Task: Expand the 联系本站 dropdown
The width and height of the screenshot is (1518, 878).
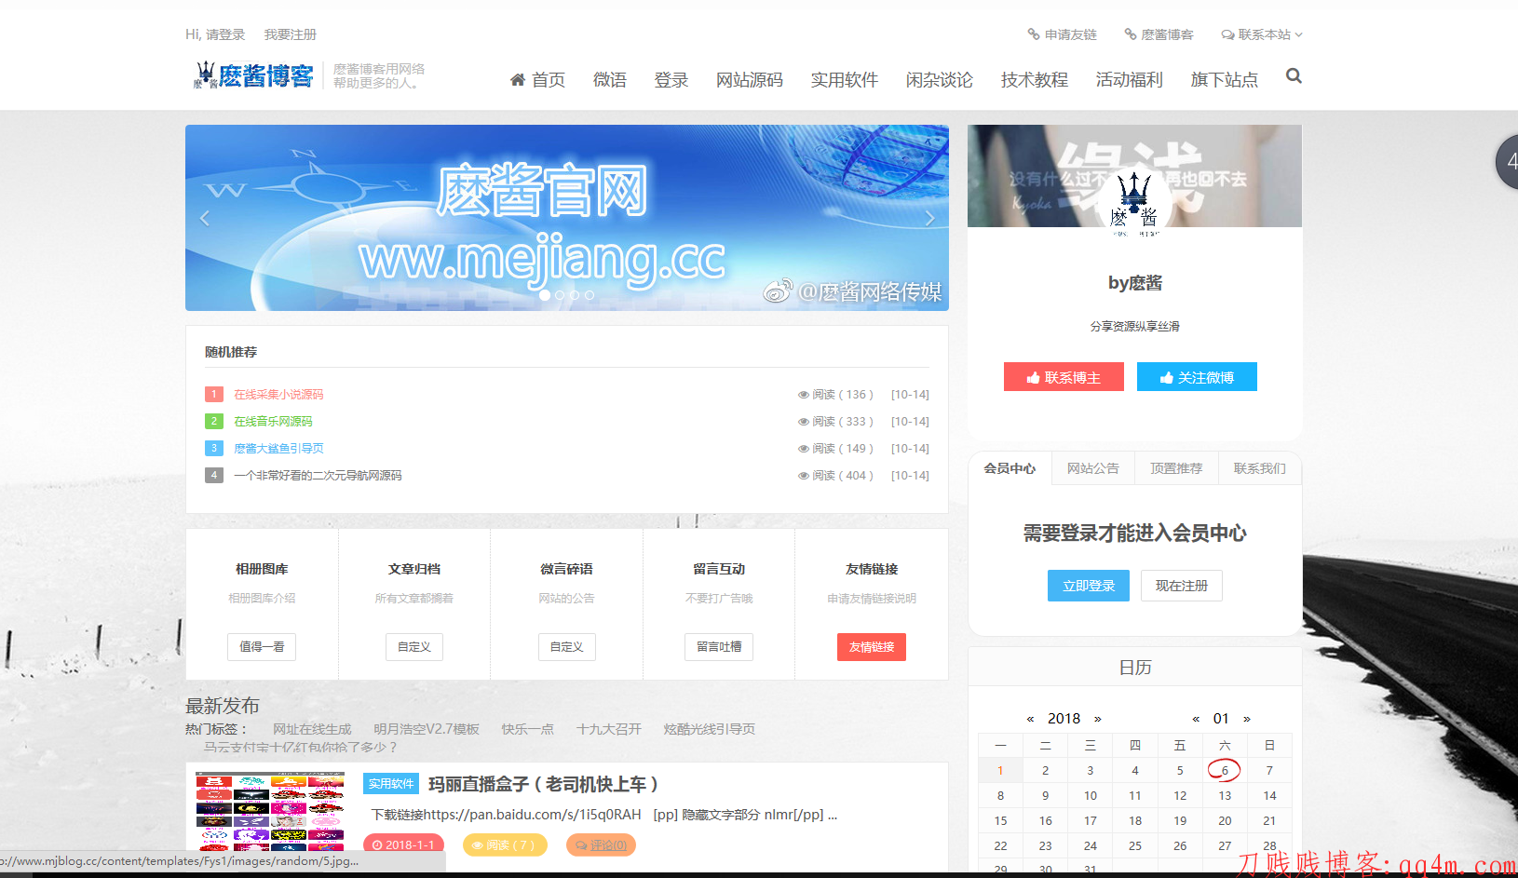Action: click(1262, 34)
